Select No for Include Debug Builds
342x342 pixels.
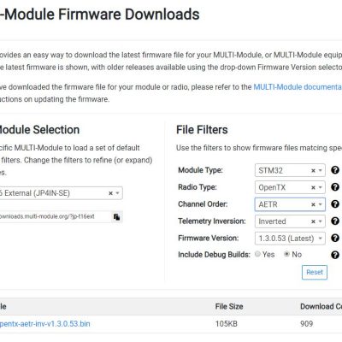click(287, 254)
